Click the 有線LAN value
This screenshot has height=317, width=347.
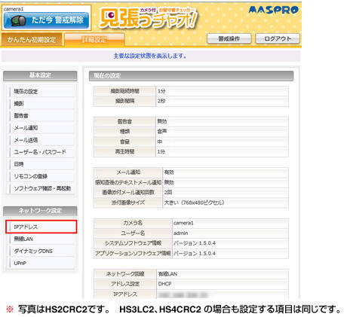(x=167, y=274)
